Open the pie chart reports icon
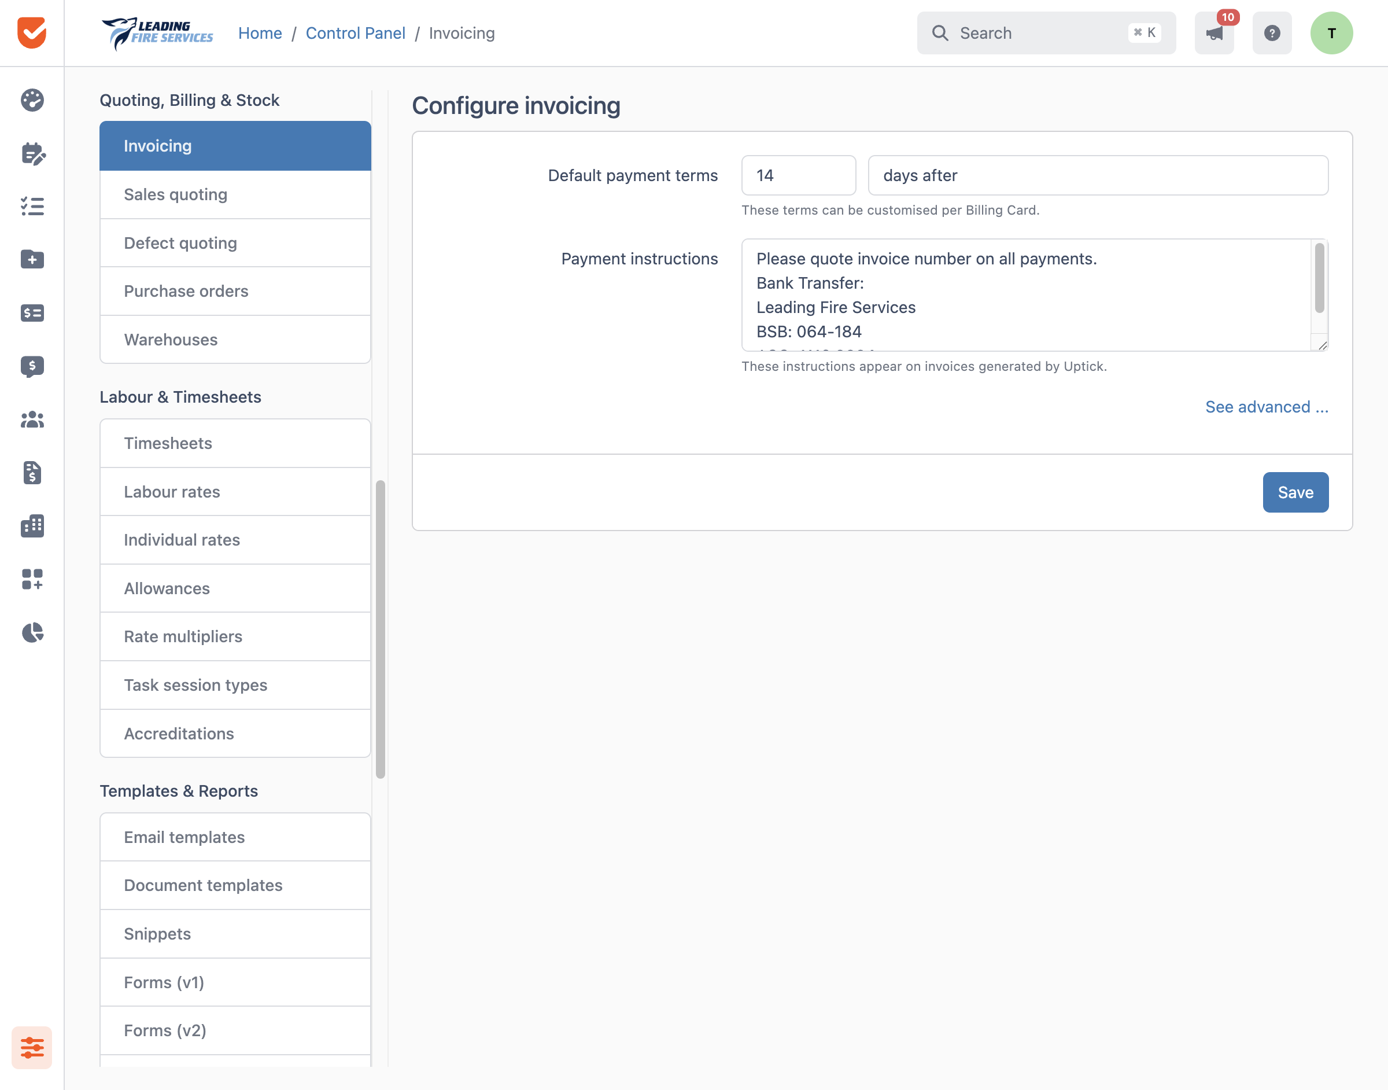This screenshot has width=1388, height=1090. (32, 632)
